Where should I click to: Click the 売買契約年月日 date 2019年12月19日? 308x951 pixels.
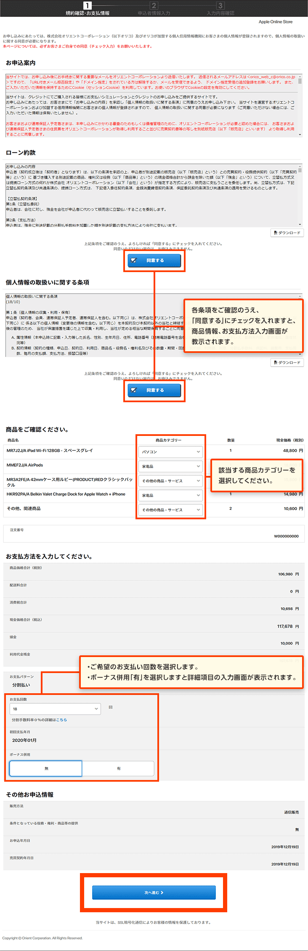[285, 864]
